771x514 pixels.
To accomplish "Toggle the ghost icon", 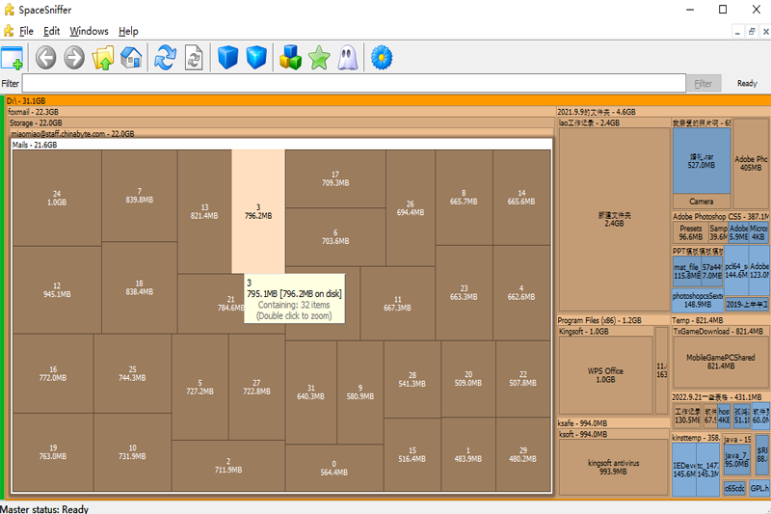I will [x=347, y=58].
